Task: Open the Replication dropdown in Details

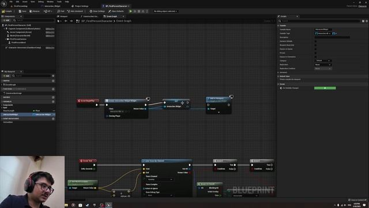Action: point(323,65)
